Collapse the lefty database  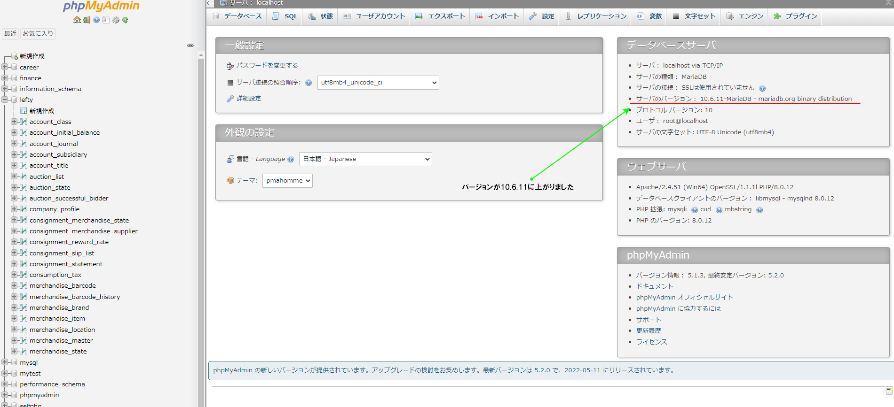5,100
